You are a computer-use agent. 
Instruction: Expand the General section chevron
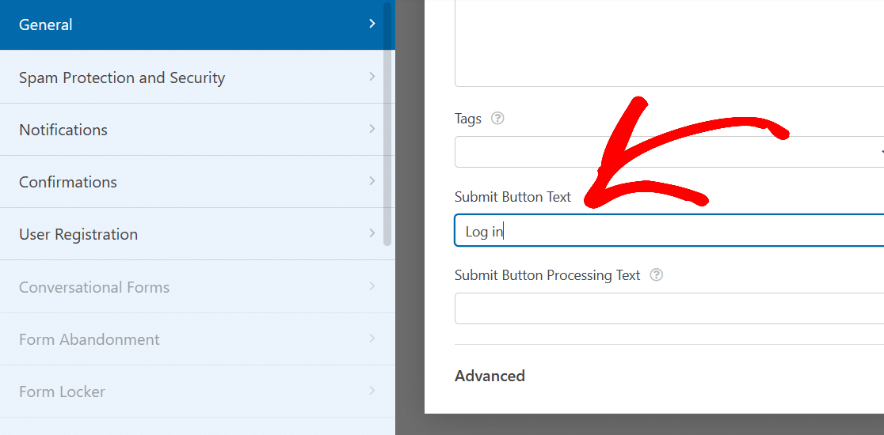click(372, 25)
